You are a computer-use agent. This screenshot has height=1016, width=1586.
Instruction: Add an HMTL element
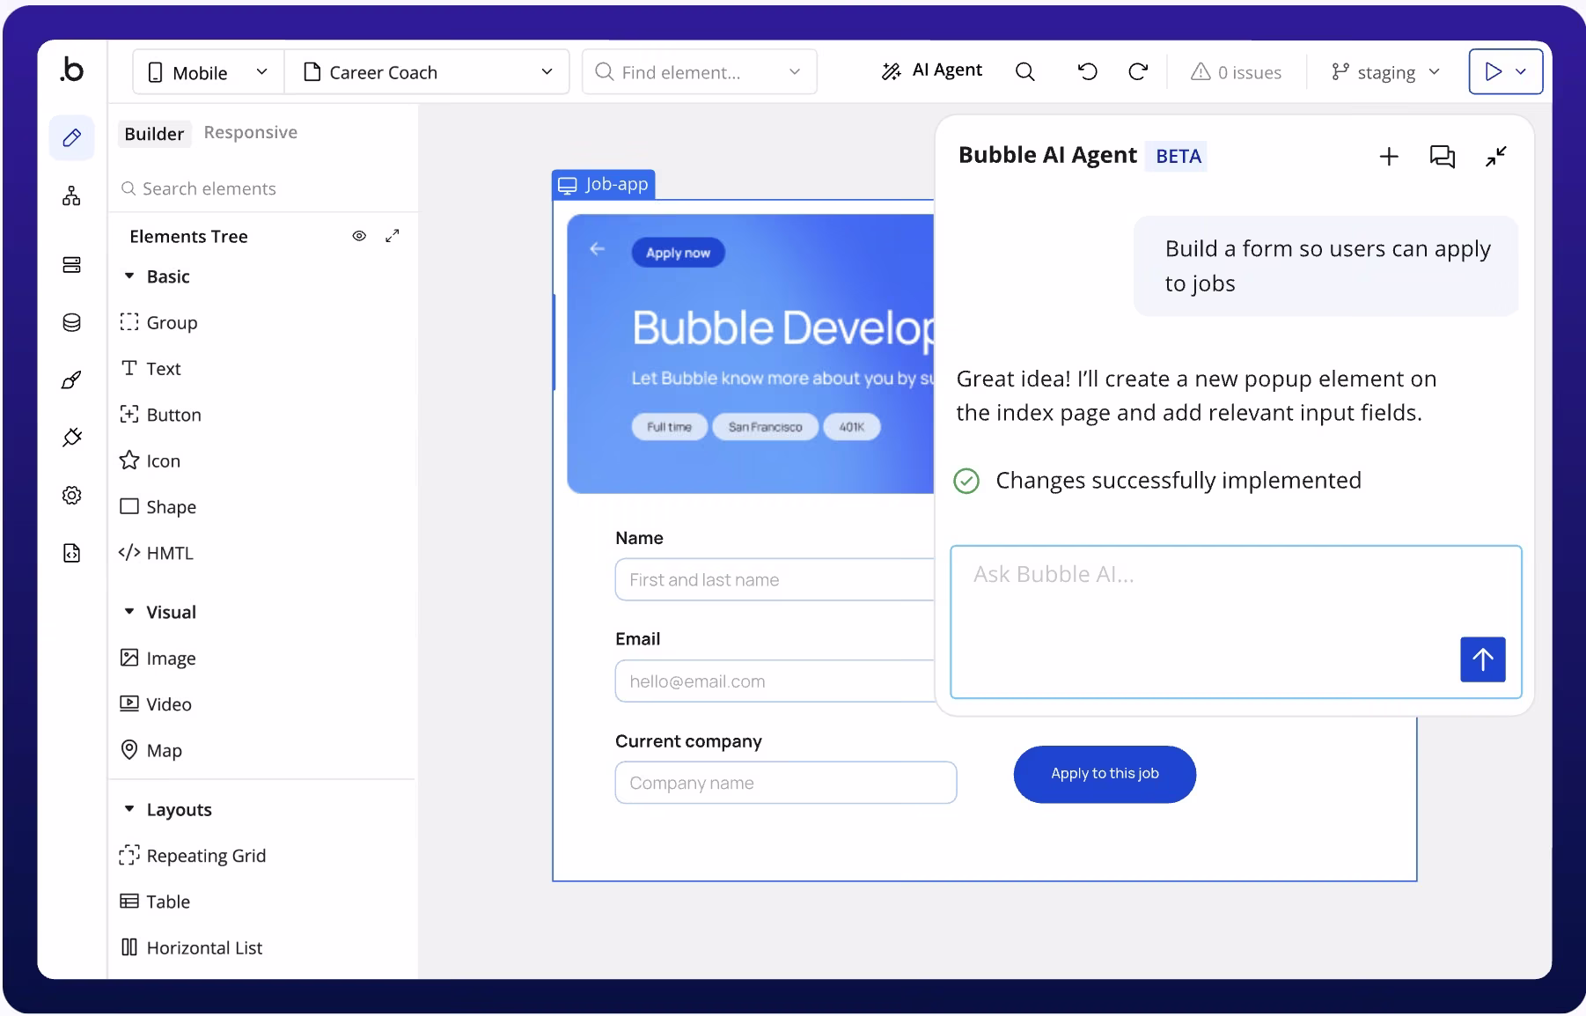point(156,553)
